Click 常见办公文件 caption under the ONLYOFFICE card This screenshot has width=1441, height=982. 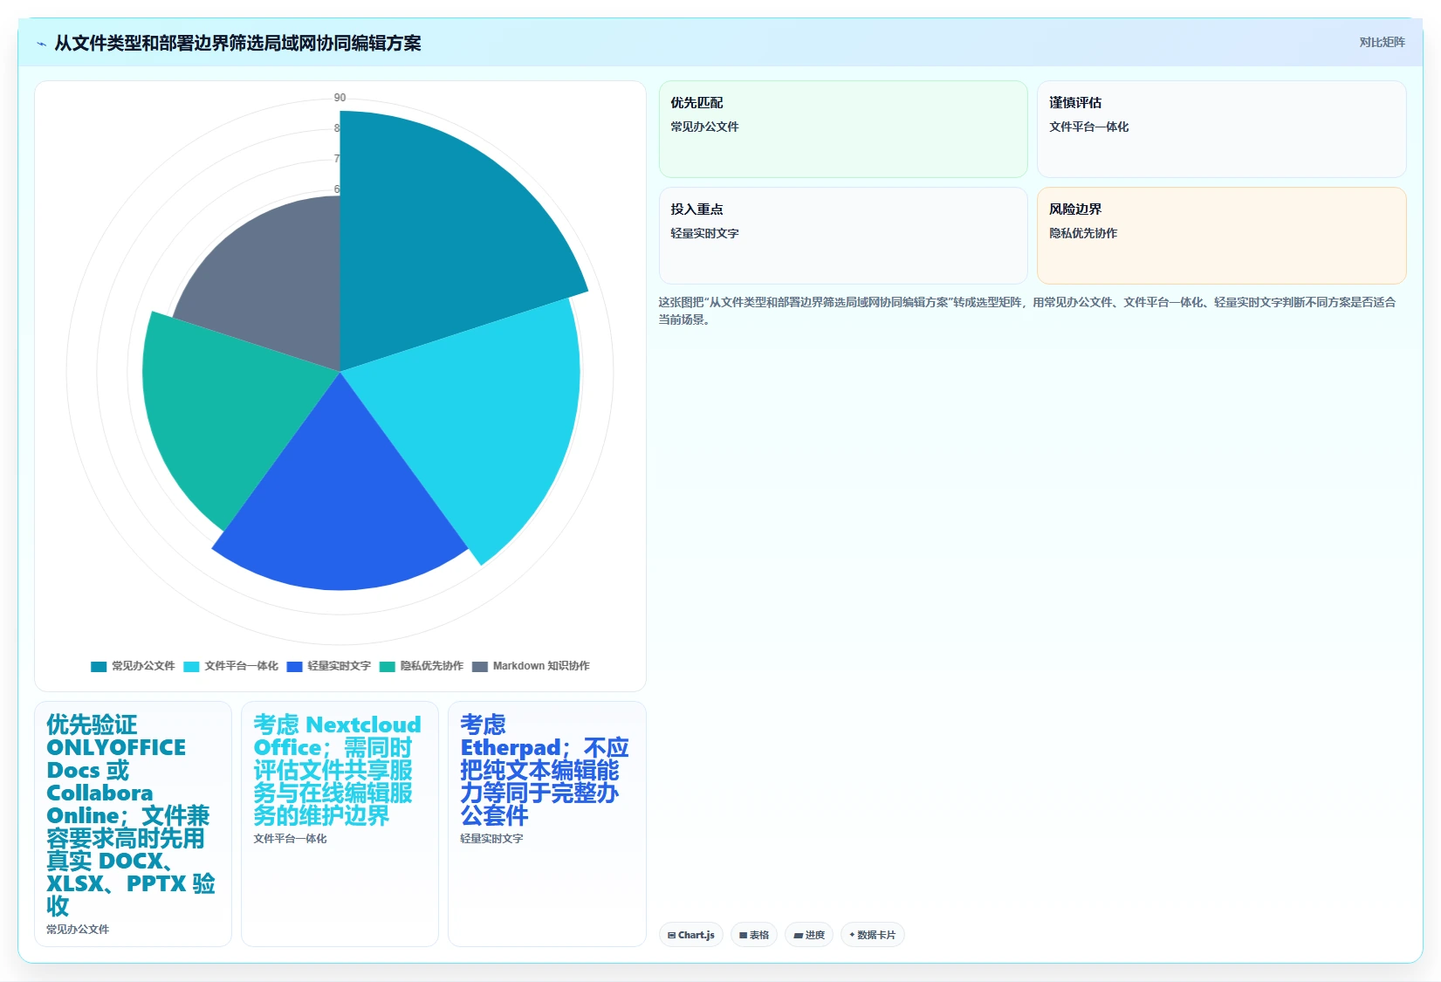point(78,930)
